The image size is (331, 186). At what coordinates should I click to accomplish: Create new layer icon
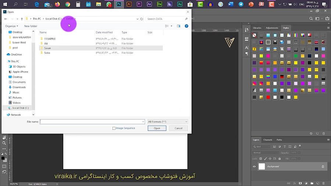point(318,183)
